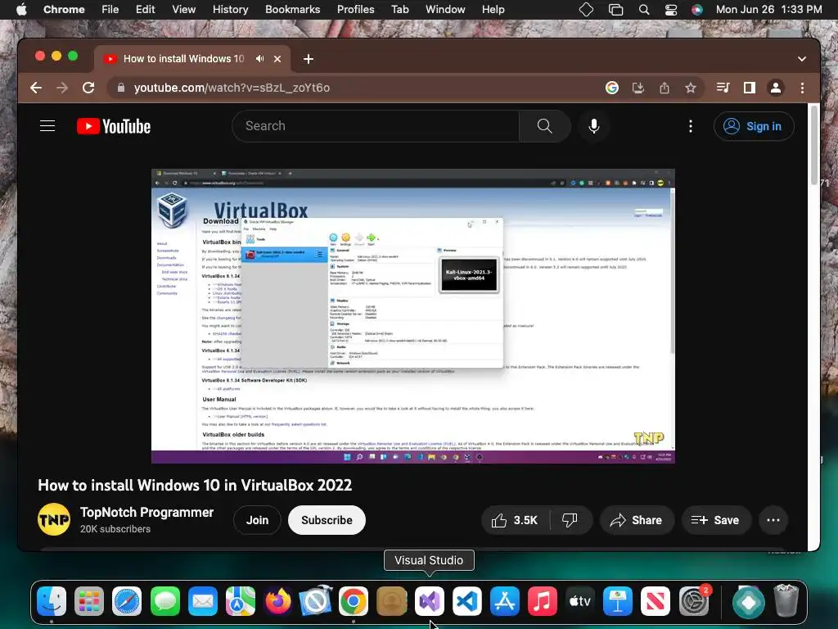Open Visual Studio from the dock
This screenshot has height=629, width=838.
pyautogui.click(x=429, y=601)
